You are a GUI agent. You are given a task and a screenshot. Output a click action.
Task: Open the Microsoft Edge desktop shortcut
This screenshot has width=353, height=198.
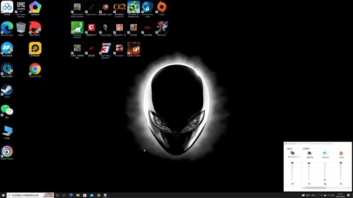coord(7,29)
